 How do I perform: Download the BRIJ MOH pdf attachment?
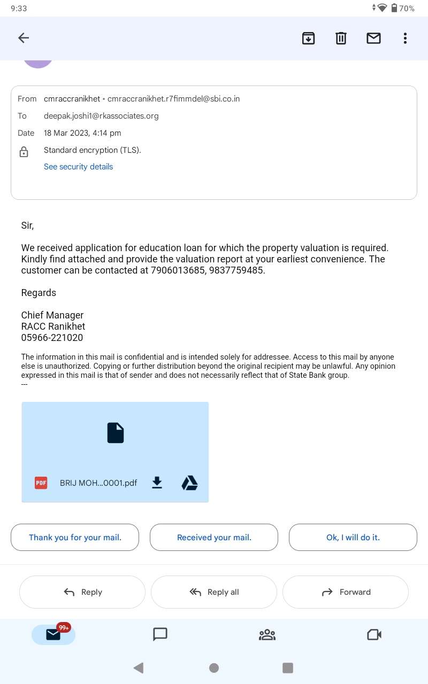coord(157,483)
